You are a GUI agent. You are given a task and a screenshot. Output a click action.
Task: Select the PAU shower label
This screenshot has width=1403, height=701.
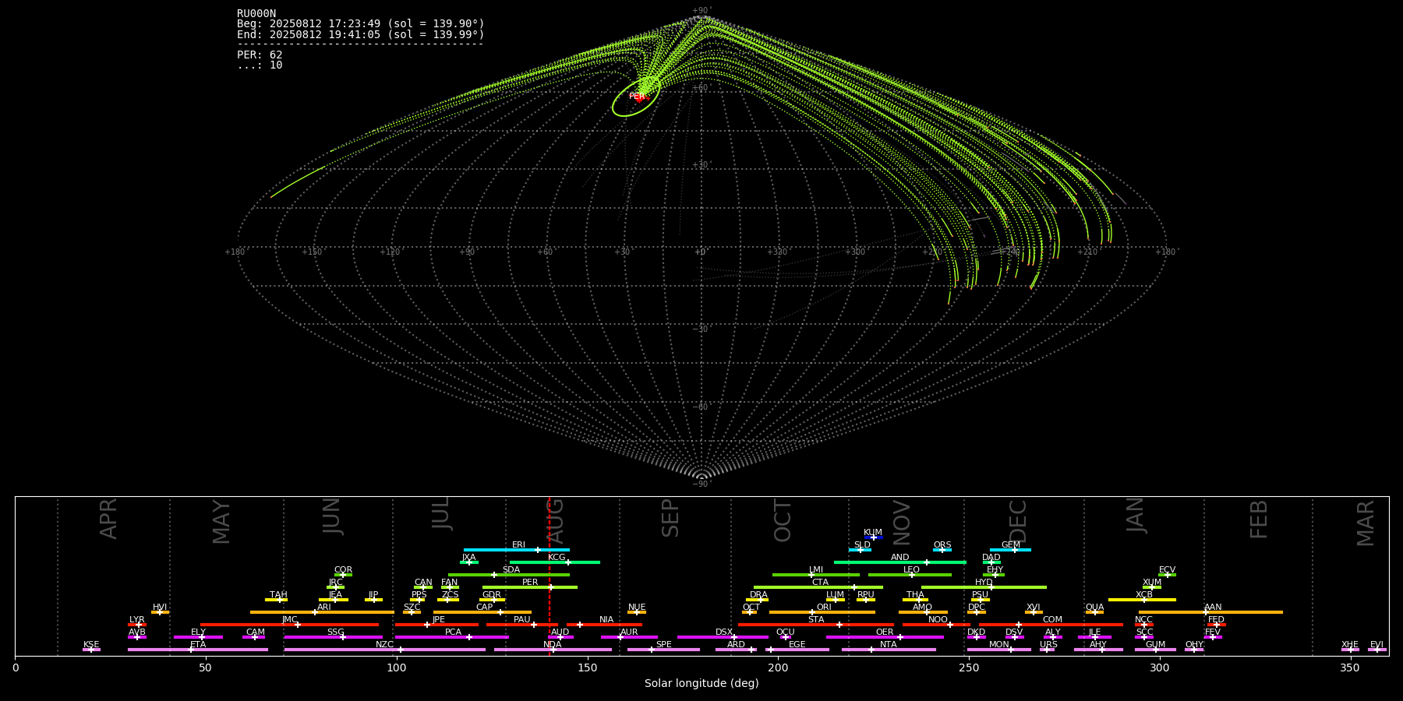521,619
